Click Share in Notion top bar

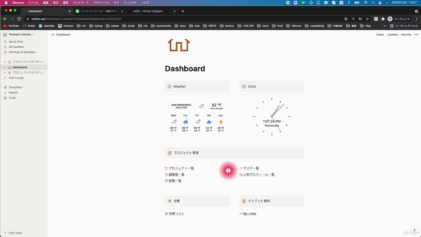(380, 35)
